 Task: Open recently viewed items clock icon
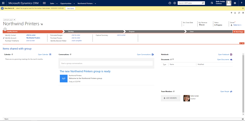[x=170, y=3]
